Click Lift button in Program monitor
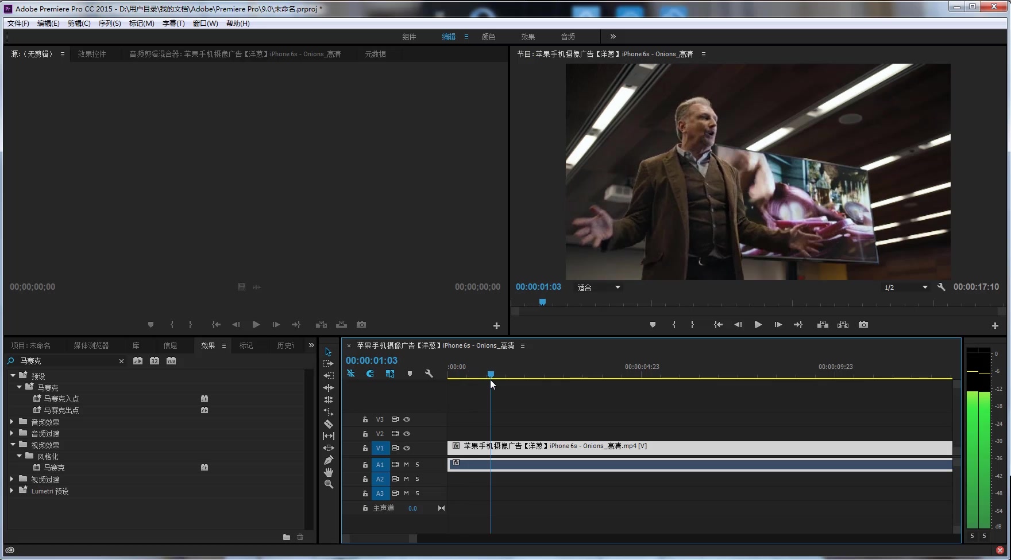Screen dimensions: 1011x560 tap(823, 325)
